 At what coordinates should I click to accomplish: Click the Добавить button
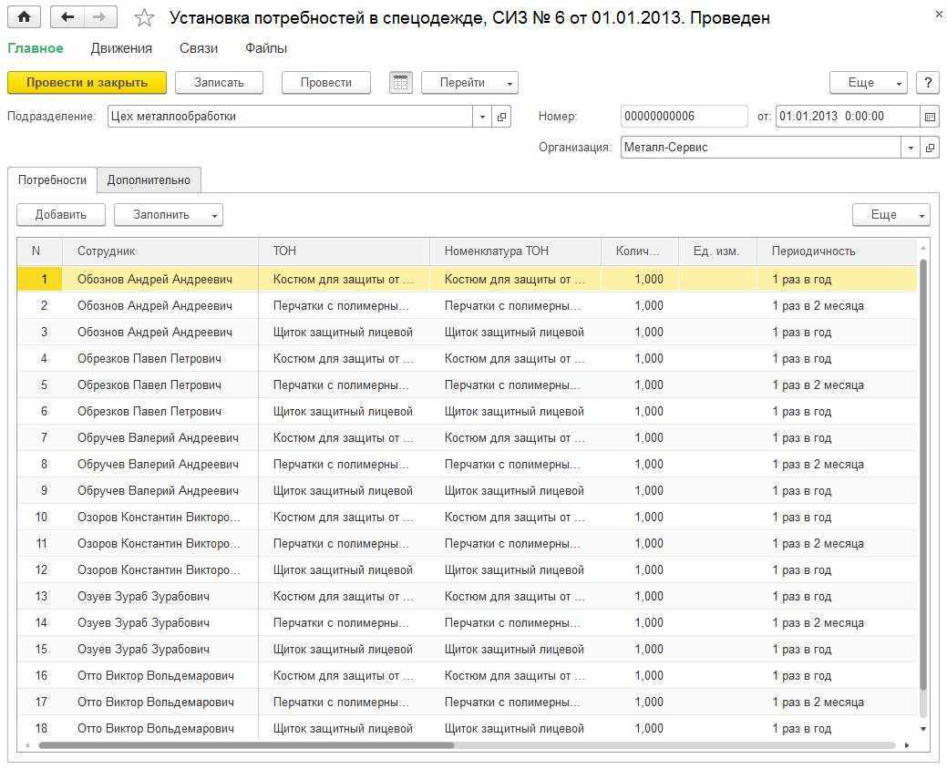(60, 215)
